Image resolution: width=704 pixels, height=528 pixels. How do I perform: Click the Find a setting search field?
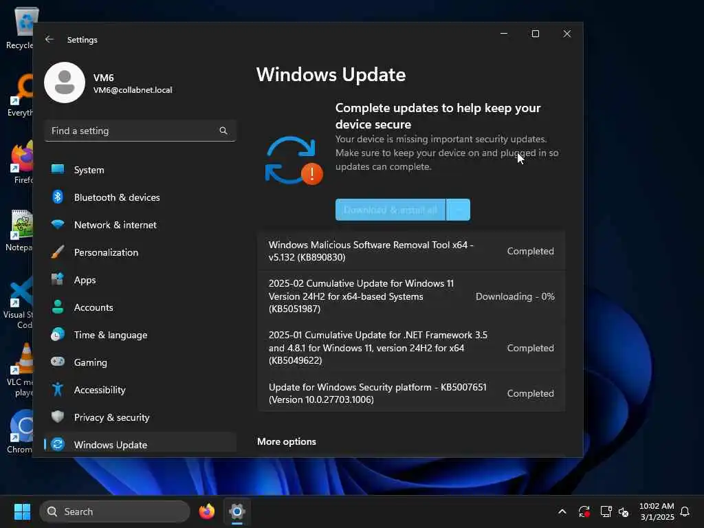point(140,131)
